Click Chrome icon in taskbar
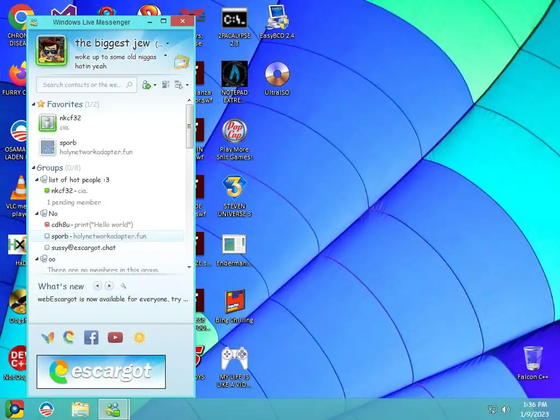Viewport: 560px width, 420px height. point(15,409)
